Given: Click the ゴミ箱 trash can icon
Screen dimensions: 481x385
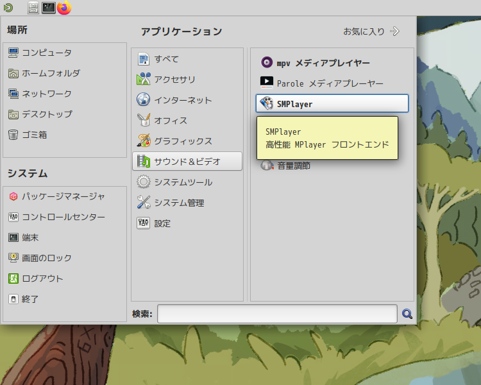Looking at the screenshot, I should pyautogui.click(x=13, y=135).
